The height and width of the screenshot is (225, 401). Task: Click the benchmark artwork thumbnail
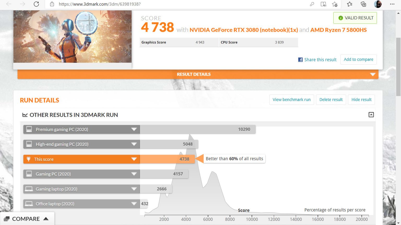(73, 36)
